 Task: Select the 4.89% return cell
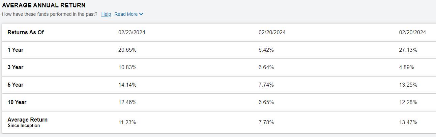[407, 67]
